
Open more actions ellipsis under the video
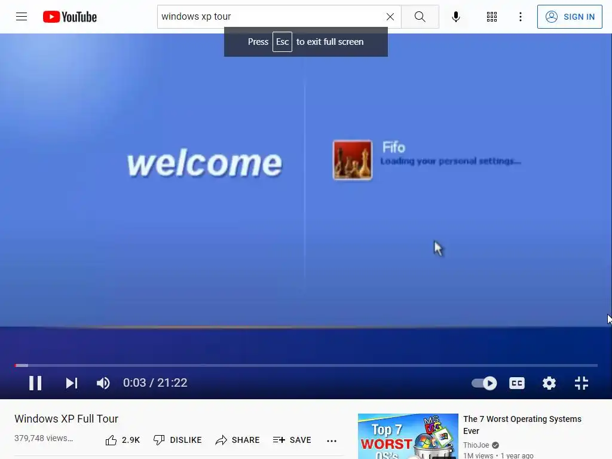click(331, 440)
